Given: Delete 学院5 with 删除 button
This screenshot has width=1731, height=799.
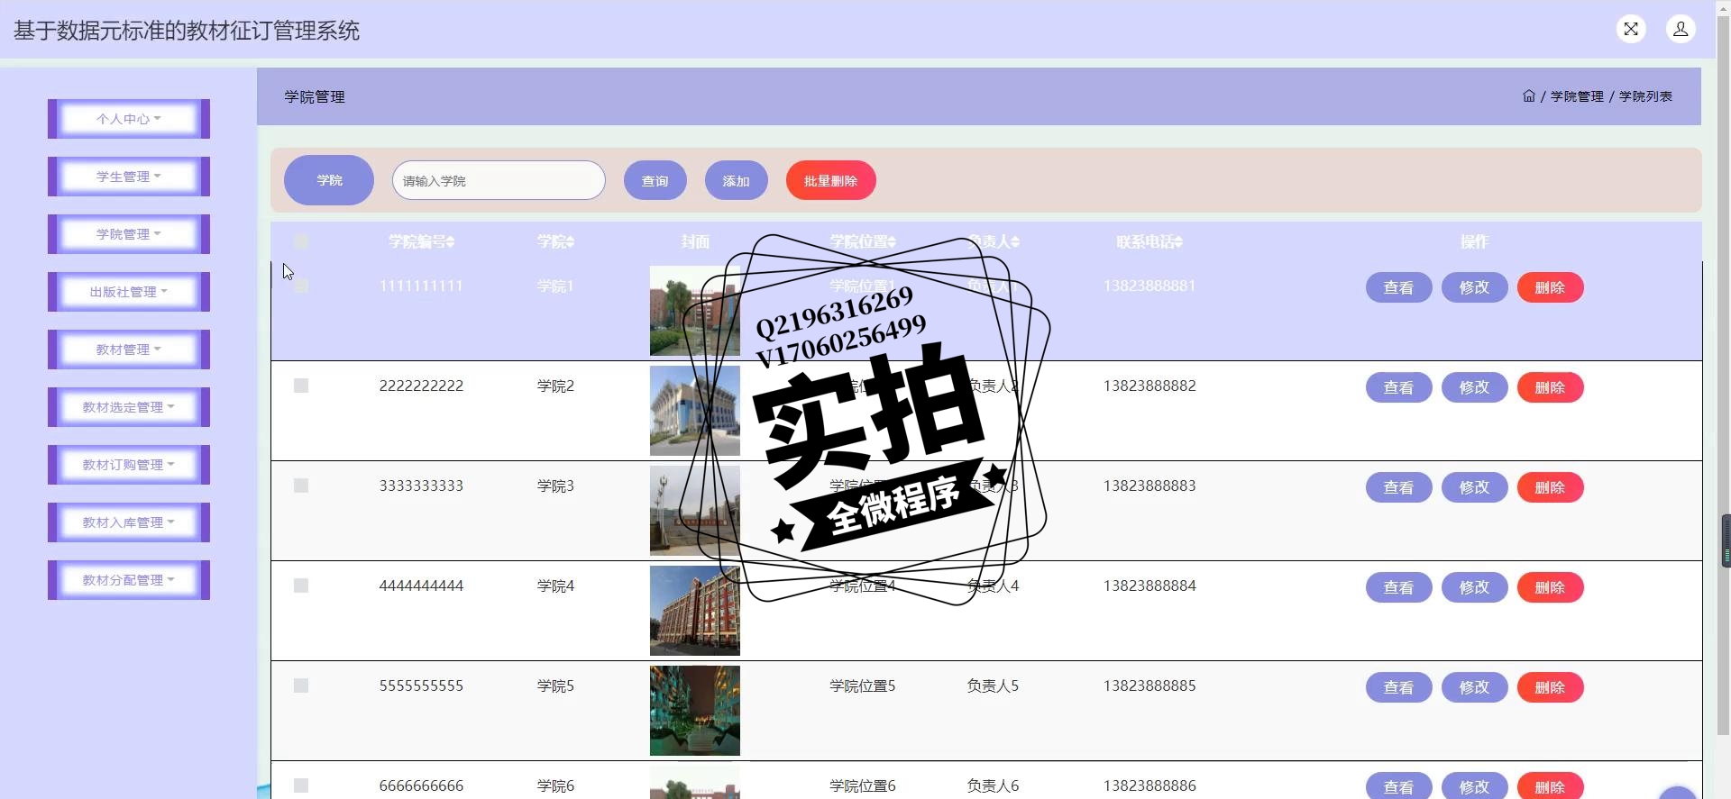Looking at the screenshot, I should click(1550, 687).
